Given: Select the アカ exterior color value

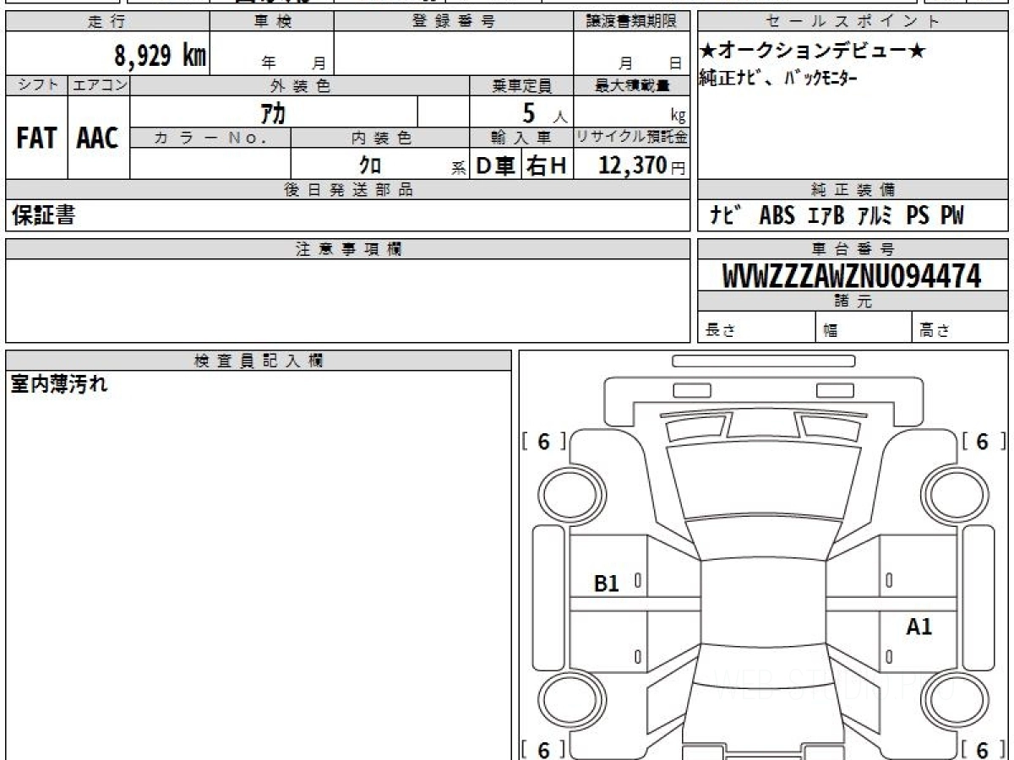Looking at the screenshot, I should click(272, 111).
